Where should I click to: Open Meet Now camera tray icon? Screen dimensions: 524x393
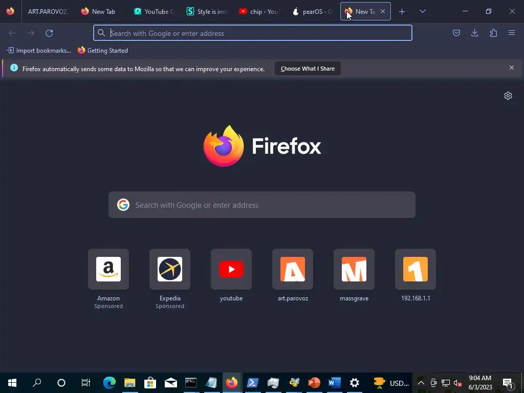(433, 383)
